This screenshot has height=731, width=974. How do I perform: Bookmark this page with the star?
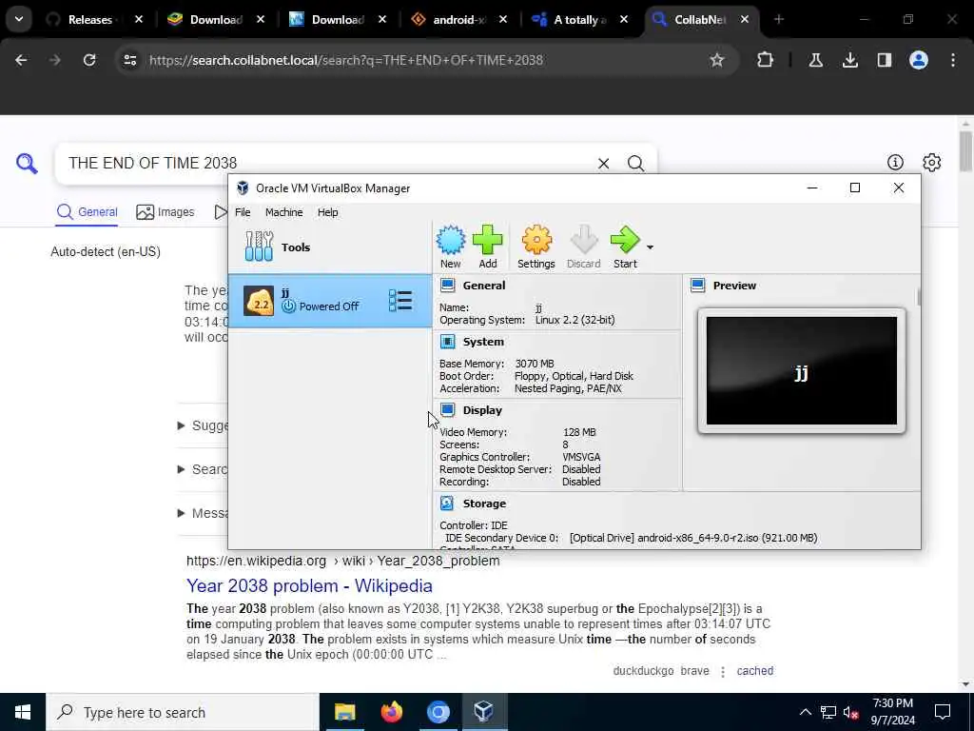pyautogui.click(x=717, y=60)
